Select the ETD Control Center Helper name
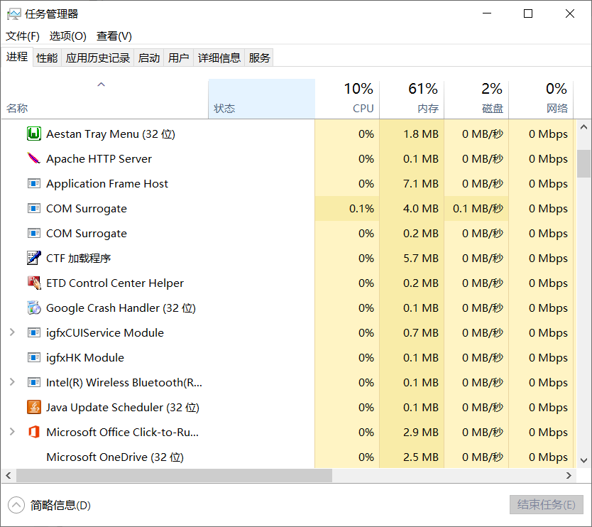The image size is (592, 527). (115, 283)
